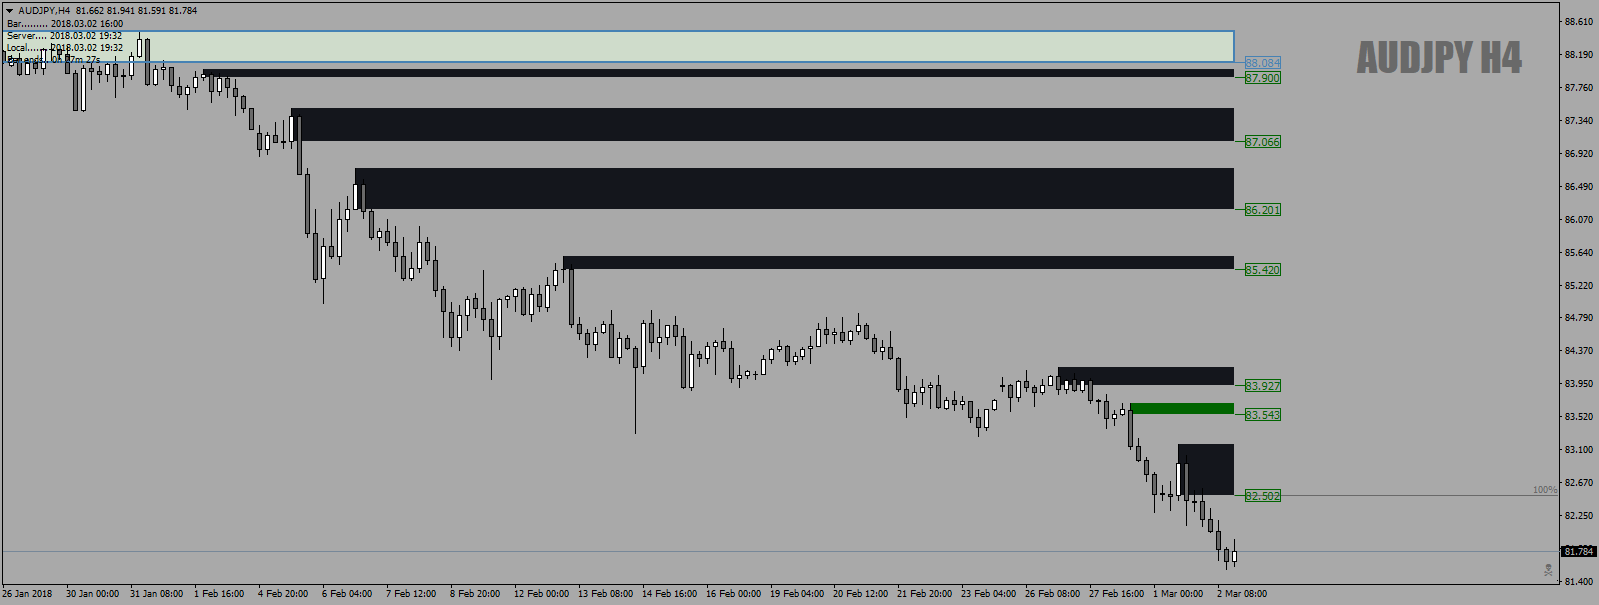This screenshot has width=1599, height=605.
Task: Select the 83.927 zone price label
Action: click(1262, 386)
